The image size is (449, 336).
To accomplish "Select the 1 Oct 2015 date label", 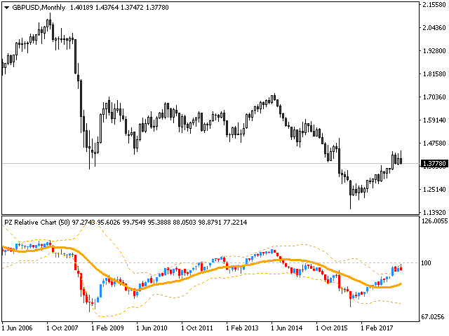I will 332,328.
